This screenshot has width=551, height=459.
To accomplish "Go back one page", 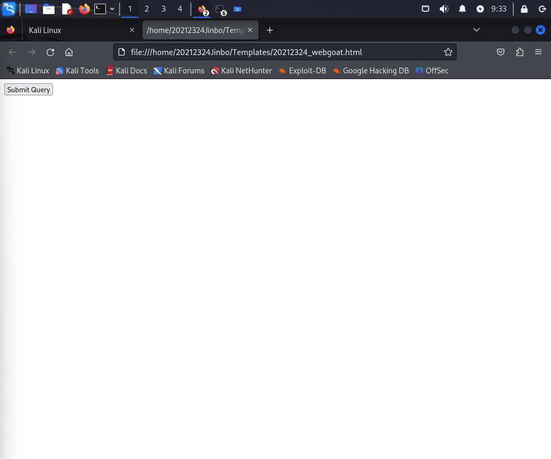I will pyautogui.click(x=13, y=52).
